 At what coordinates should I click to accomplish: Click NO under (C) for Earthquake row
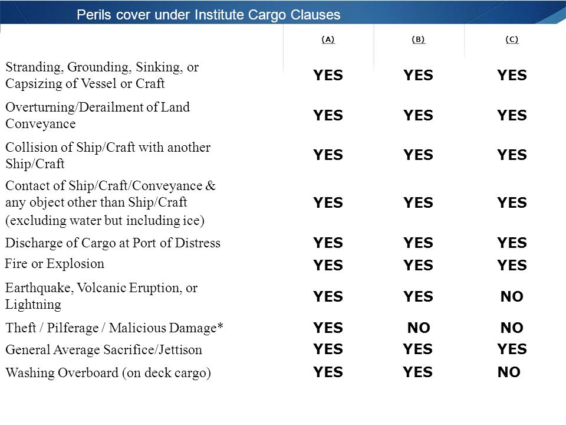(512, 296)
